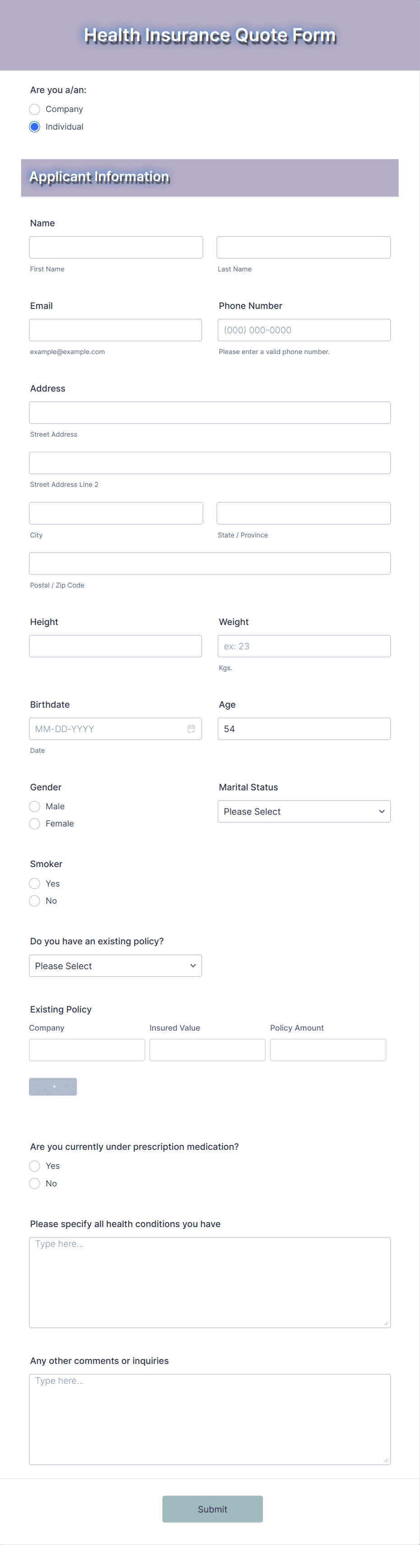Click the Weight field with ex: 23 placeholder
420x1545 pixels.
pyautogui.click(x=303, y=646)
